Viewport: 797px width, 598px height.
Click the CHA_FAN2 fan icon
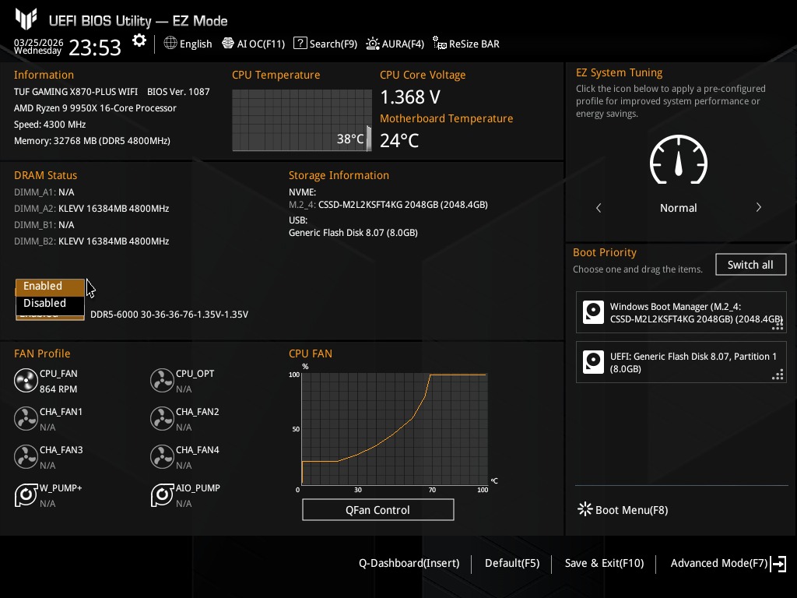(162, 419)
